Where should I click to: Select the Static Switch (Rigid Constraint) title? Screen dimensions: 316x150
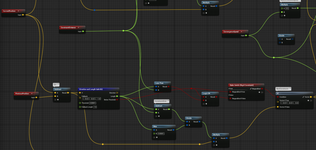coord(241,85)
